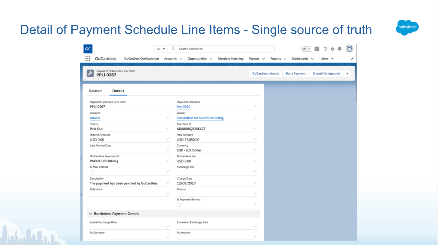Open the search scope All dropdown
This screenshot has width=438, height=245.
161,49
